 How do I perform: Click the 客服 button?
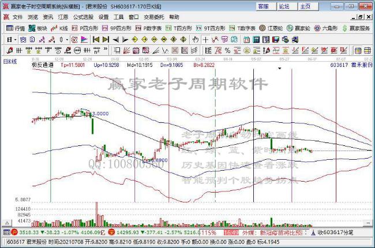[x=266, y=6]
